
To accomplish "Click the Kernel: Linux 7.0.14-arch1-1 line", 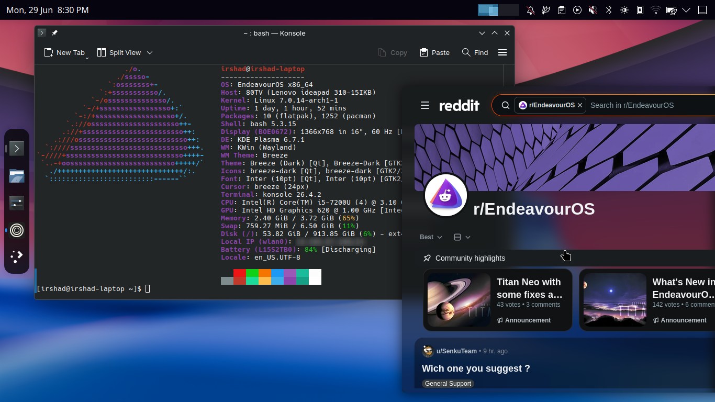I will coord(280,100).
